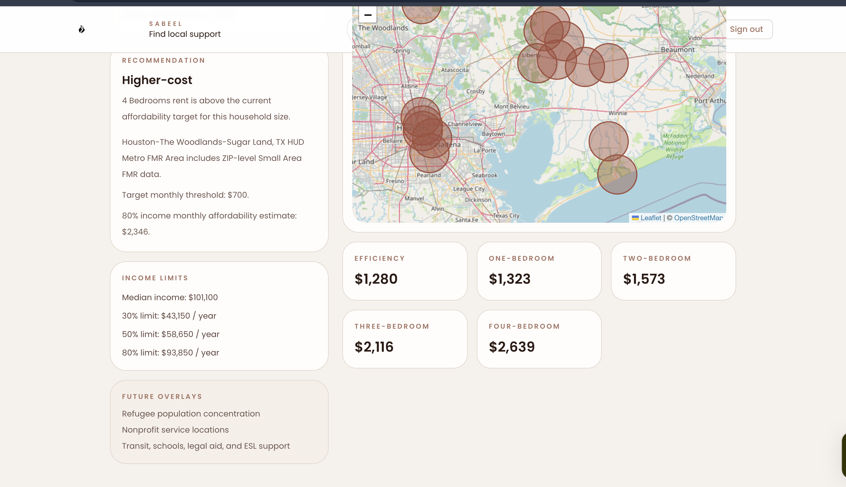Click the Income Limits panel

coord(219,315)
